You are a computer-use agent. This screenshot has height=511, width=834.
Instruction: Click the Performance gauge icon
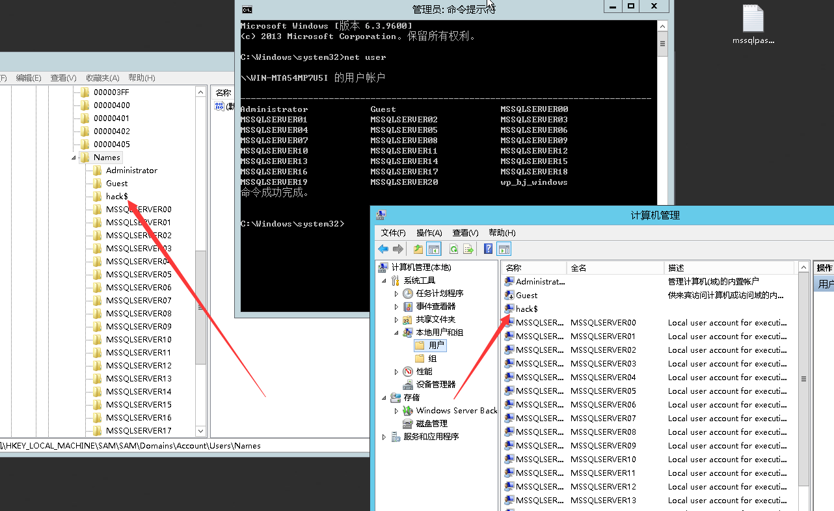tap(408, 372)
